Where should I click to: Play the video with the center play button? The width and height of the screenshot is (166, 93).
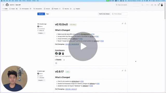coord(83,47)
